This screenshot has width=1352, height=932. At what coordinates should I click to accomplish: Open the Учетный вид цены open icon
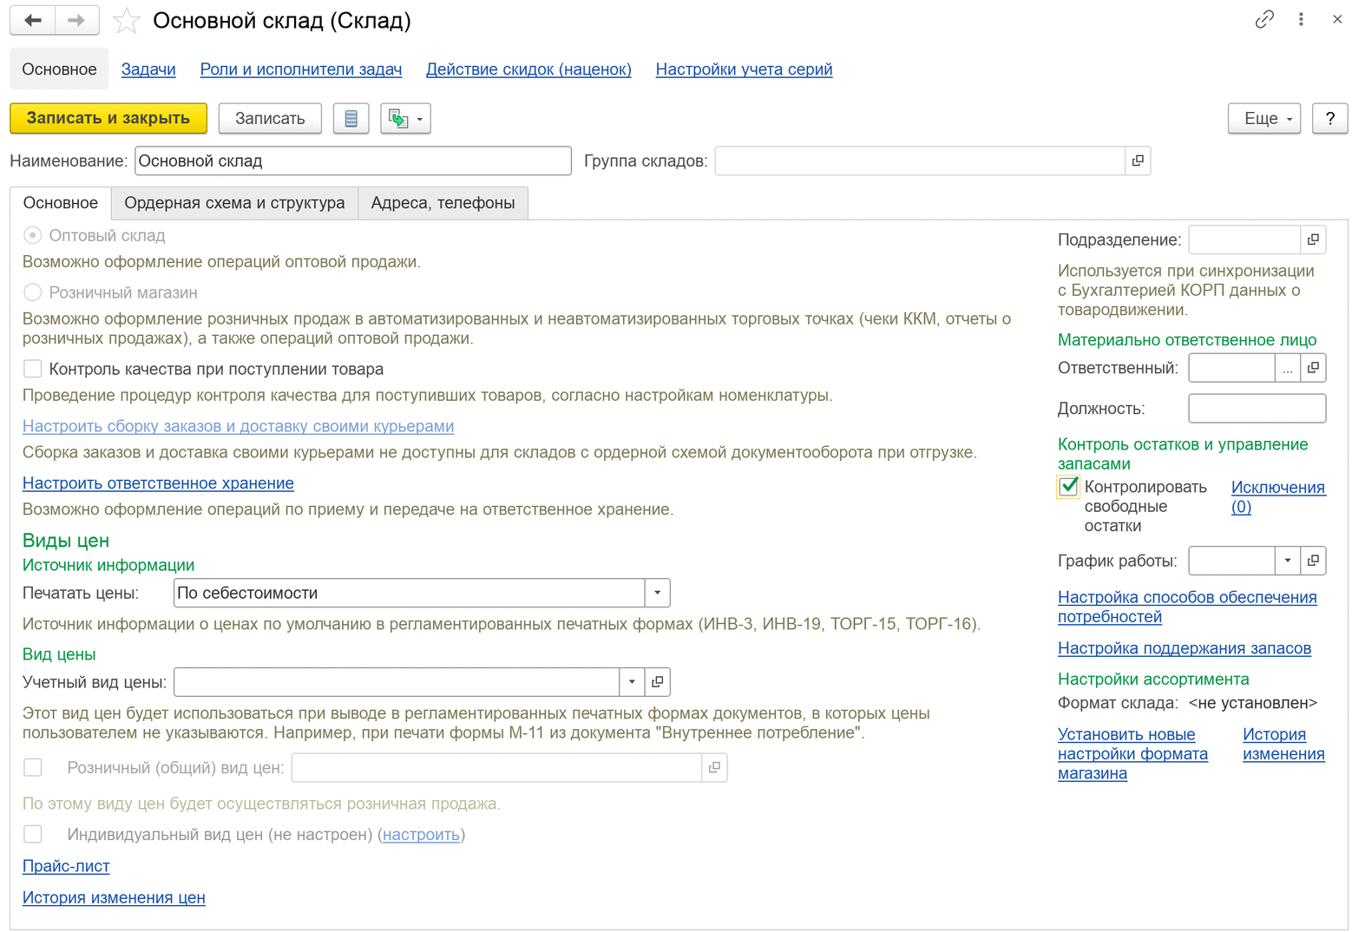tap(657, 682)
